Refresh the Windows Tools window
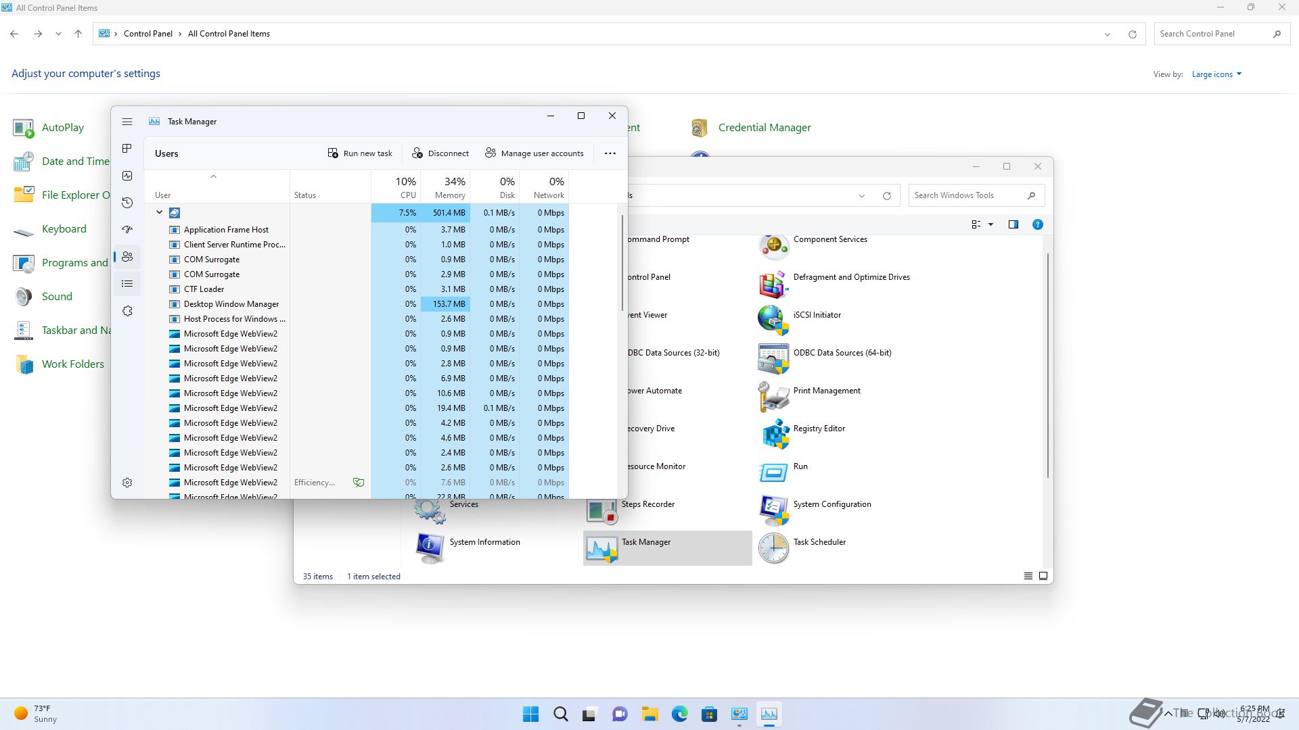Image resolution: width=1299 pixels, height=730 pixels. (887, 196)
